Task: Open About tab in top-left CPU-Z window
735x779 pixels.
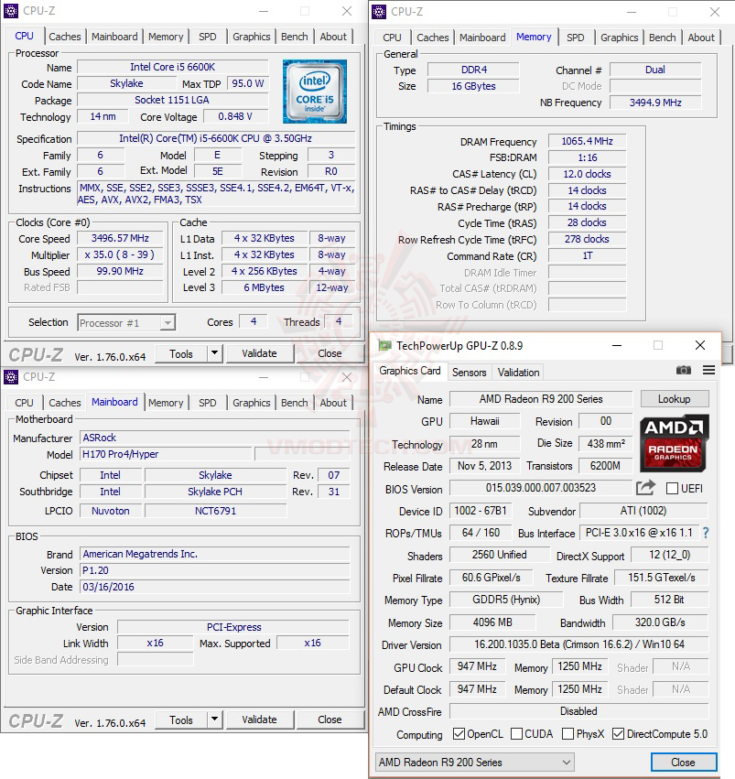Action: pyautogui.click(x=333, y=37)
